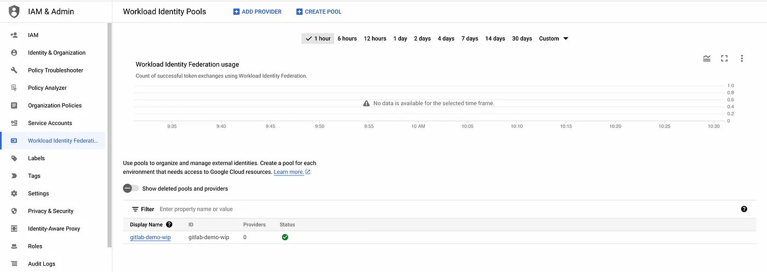Image resolution: width=767 pixels, height=272 pixels.
Task: Click the Workload Identity Federation sidebar icon
Action: [14, 140]
